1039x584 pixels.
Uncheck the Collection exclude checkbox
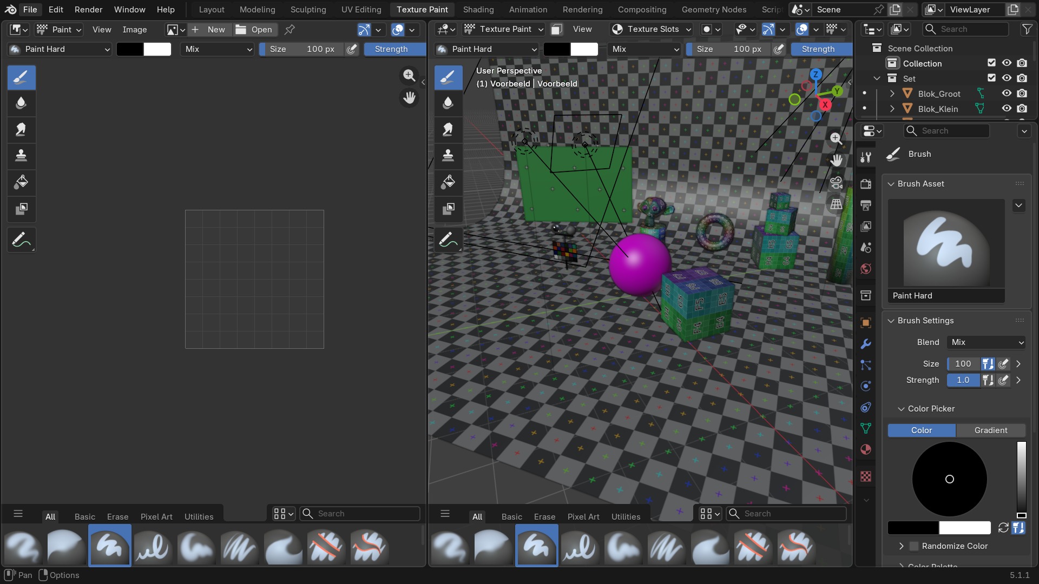click(991, 63)
